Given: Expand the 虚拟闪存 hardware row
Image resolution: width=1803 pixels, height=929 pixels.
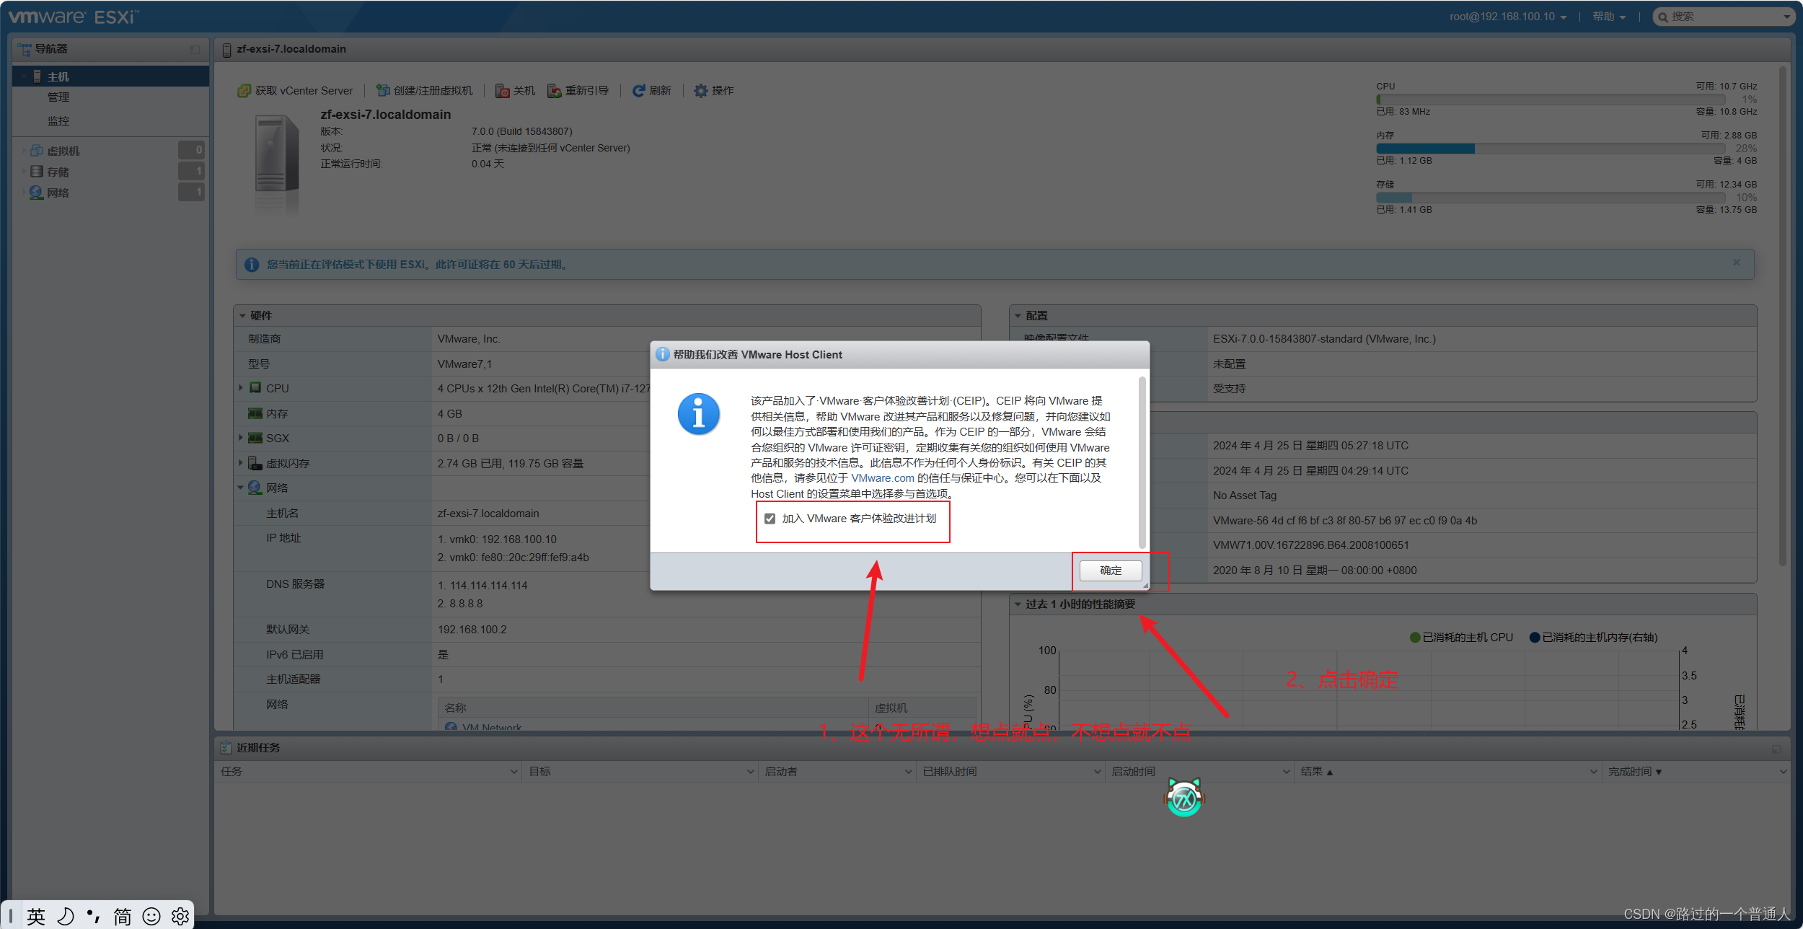Looking at the screenshot, I should coord(241,463).
